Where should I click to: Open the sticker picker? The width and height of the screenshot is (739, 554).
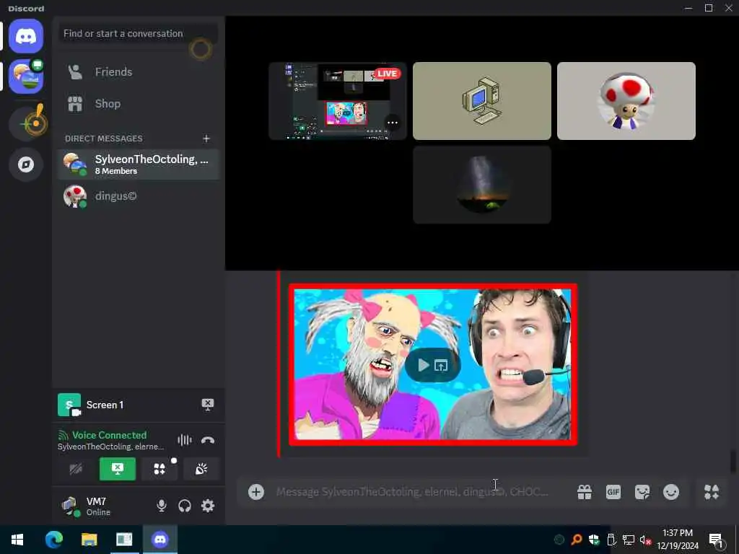tap(642, 492)
